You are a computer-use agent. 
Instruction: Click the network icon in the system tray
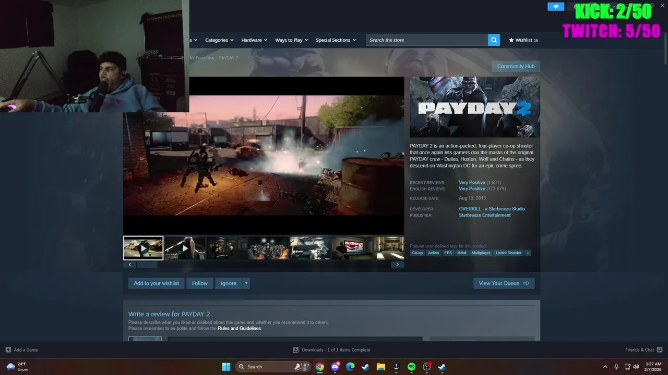[627, 367]
